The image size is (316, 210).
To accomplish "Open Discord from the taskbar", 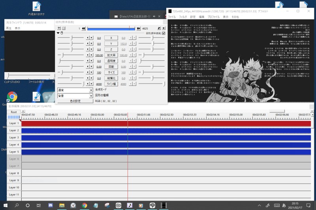I will (x=51, y=205).
